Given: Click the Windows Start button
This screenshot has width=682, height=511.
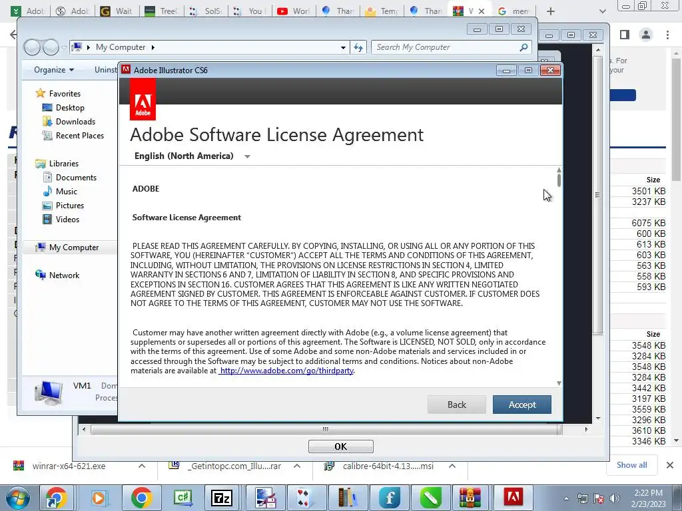Looking at the screenshot, I should [x=18, y=498].
